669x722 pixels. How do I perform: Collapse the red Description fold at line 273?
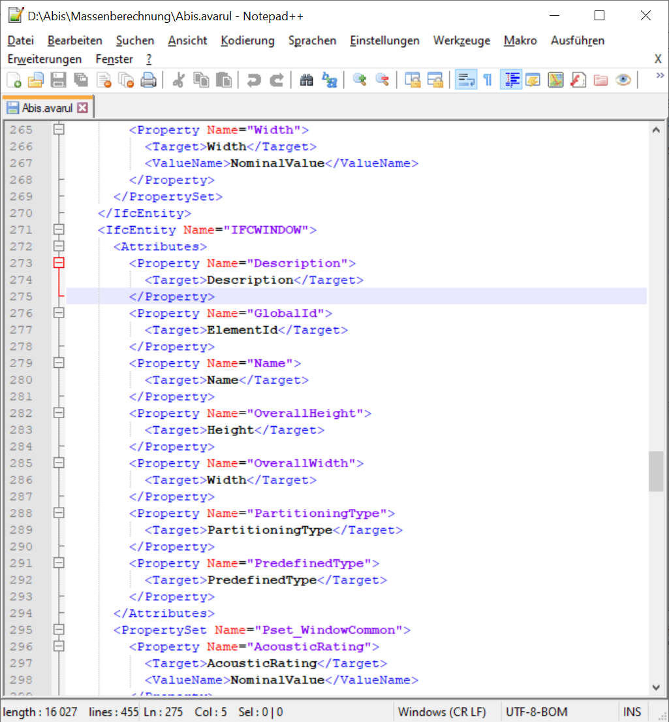pos(59,263)
